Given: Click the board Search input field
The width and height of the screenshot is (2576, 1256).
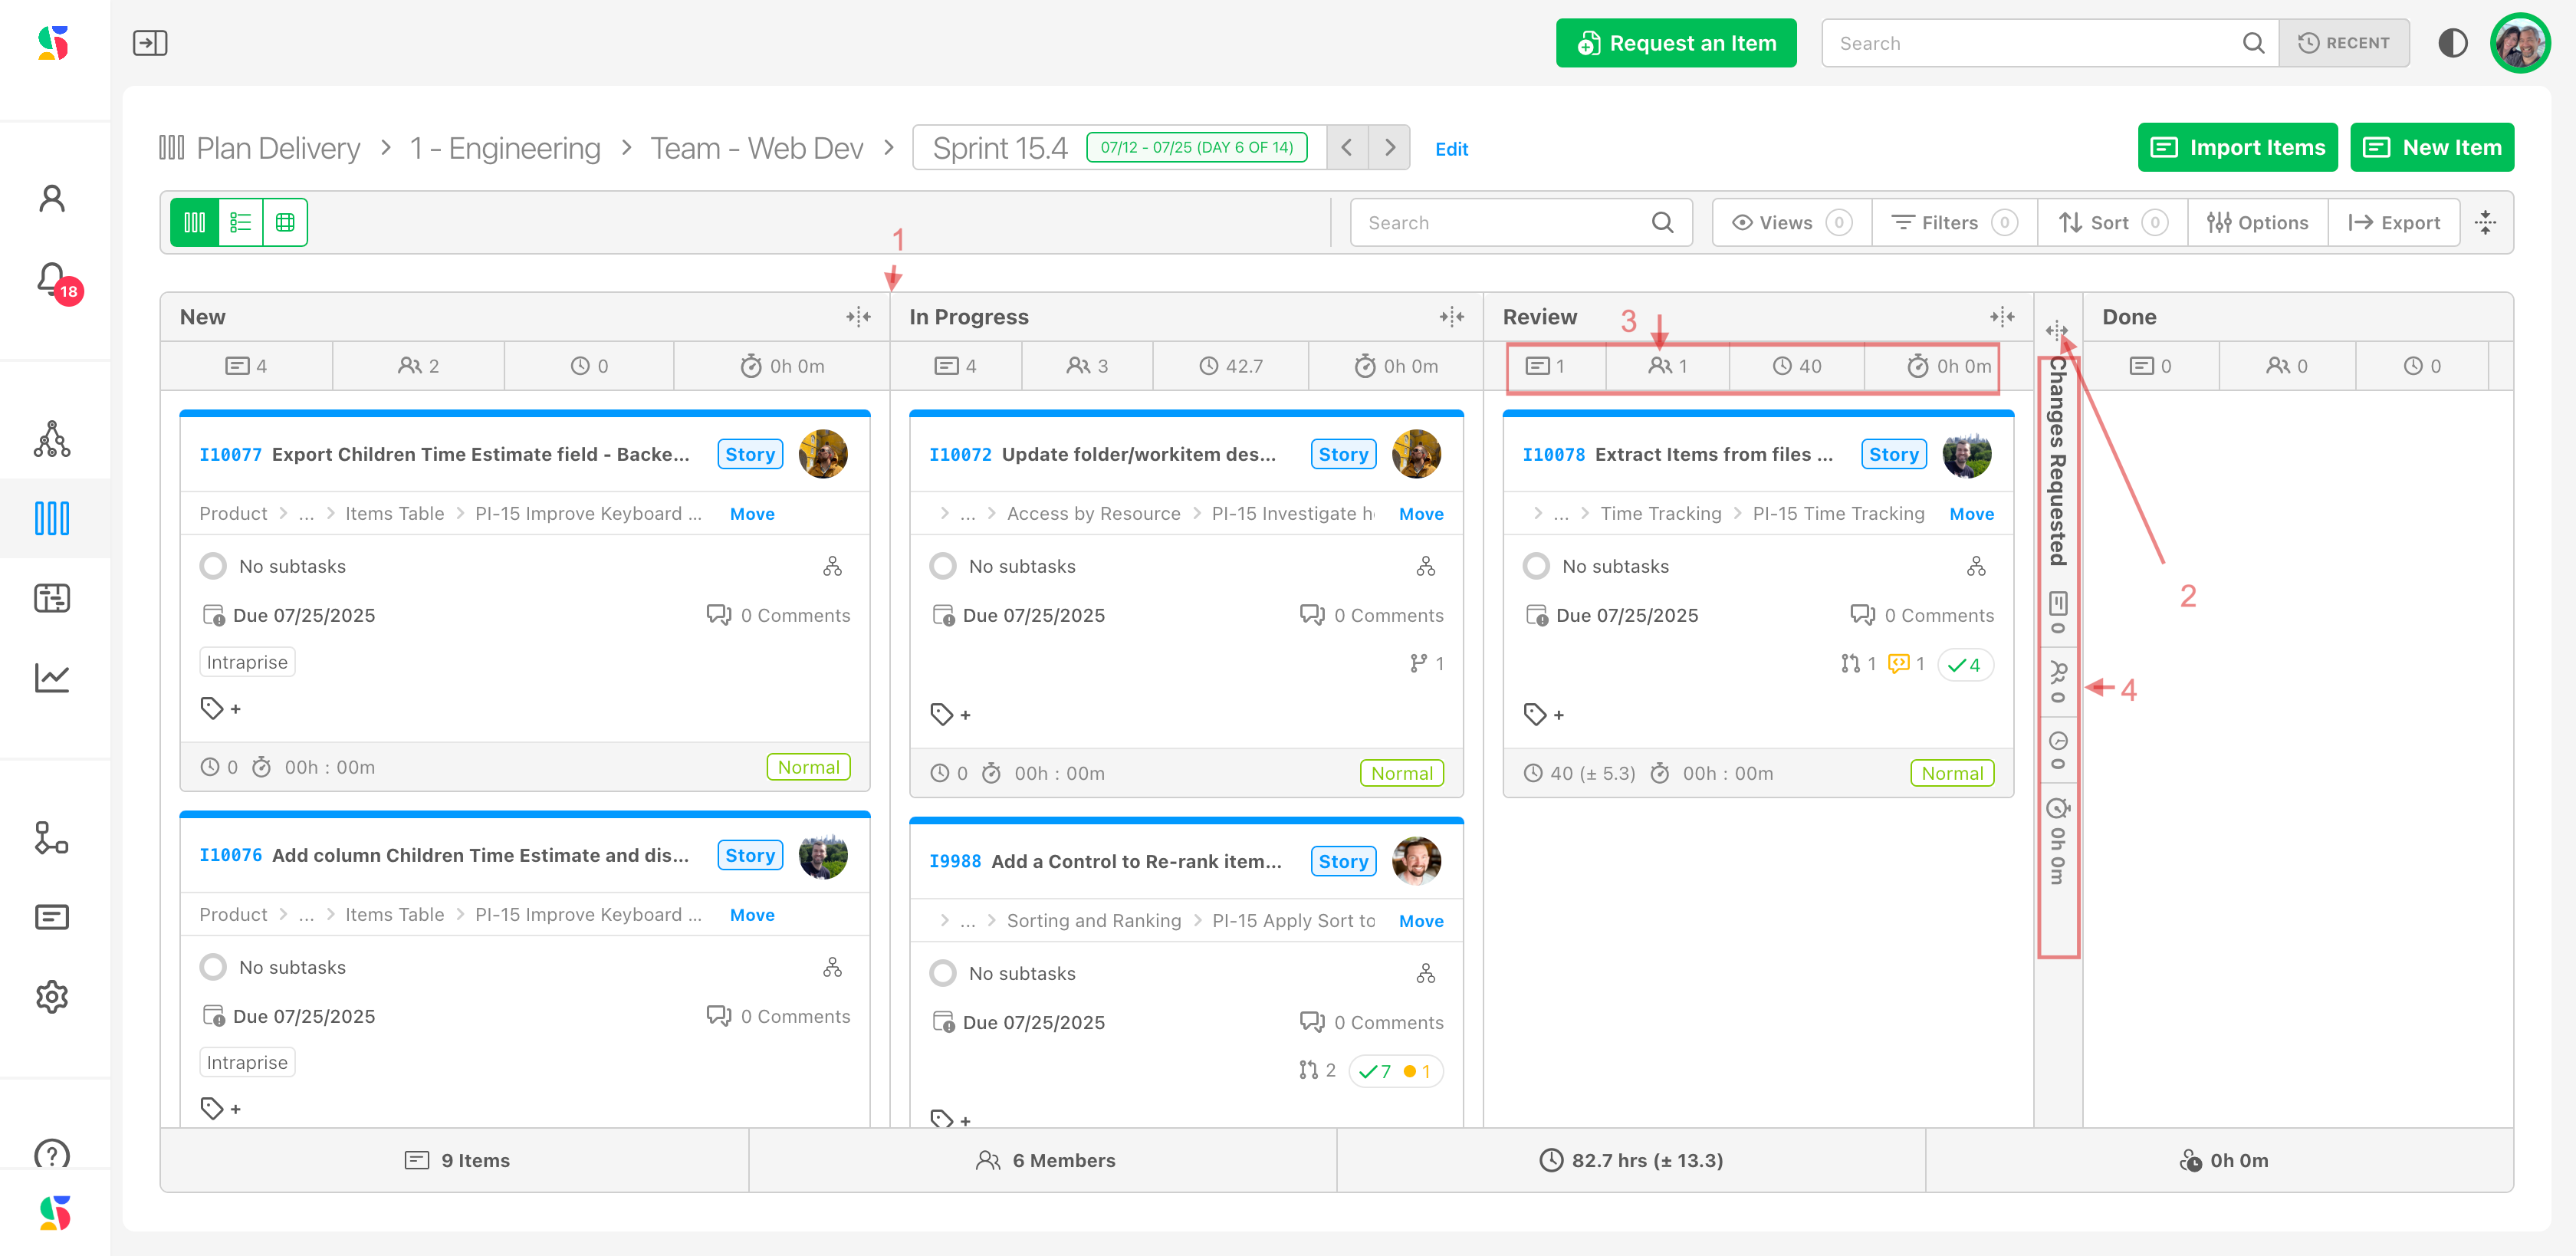Looking at the screenshot, I should [x=1505, y=222].
